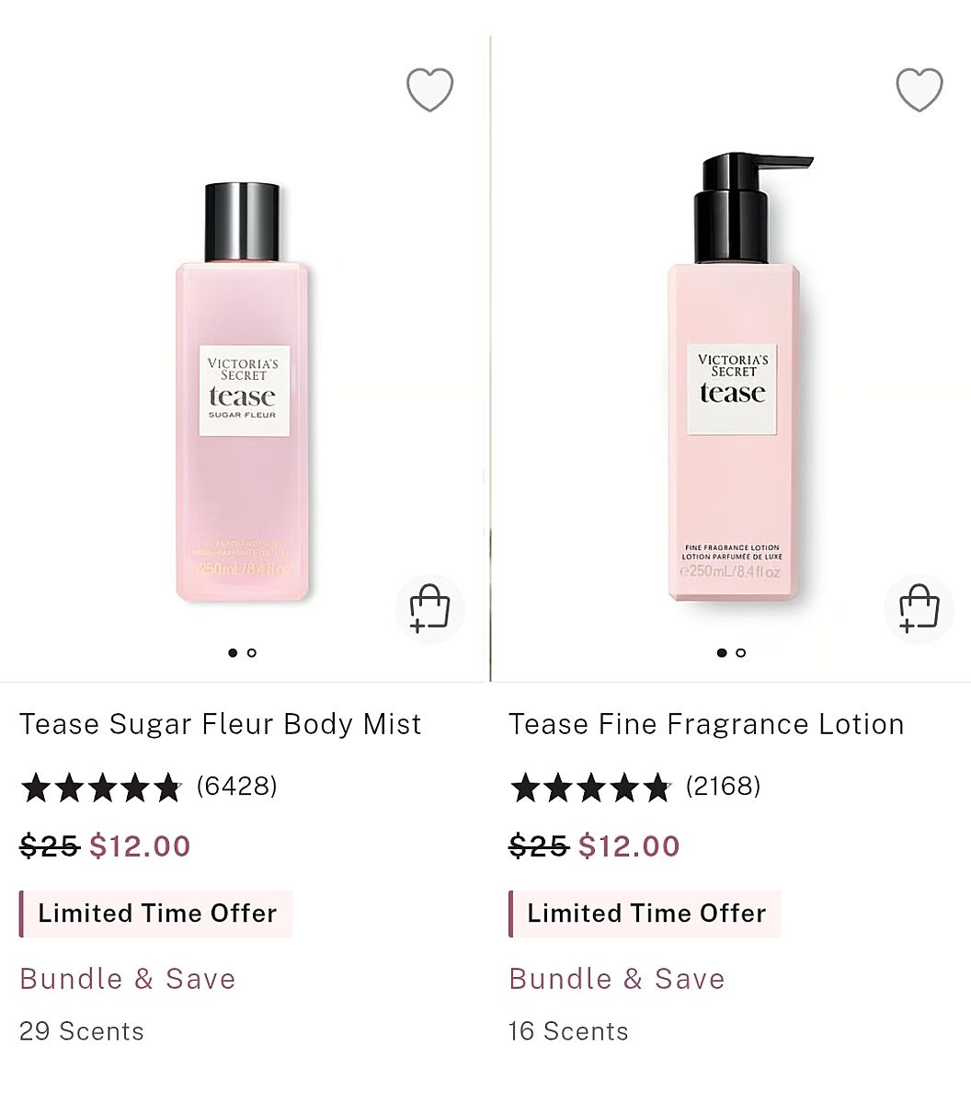This screenshot has height=1104, width=971.
Task: Open Bundle & Save for Fragrance Lotion
Action: tap(617, 979)
